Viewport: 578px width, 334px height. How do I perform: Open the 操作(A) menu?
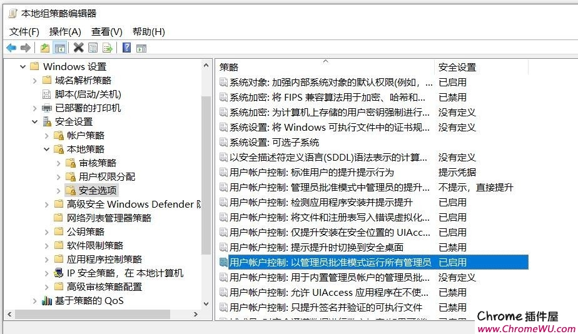pos(65,32)
